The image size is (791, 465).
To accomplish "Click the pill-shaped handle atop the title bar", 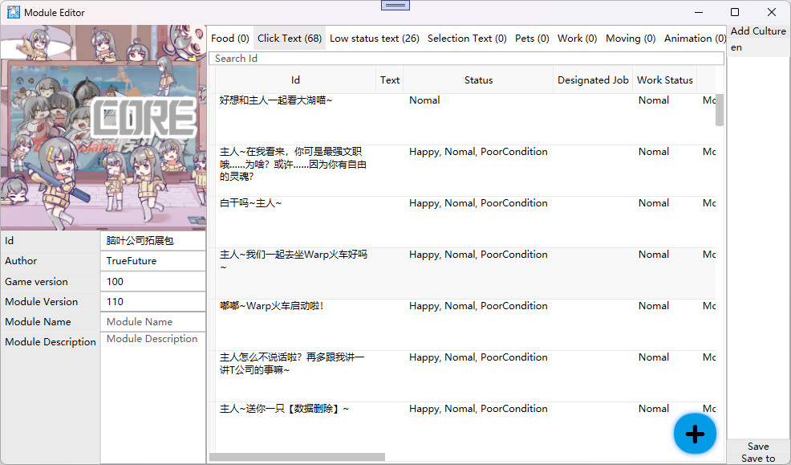I will (x=395, y=5).
